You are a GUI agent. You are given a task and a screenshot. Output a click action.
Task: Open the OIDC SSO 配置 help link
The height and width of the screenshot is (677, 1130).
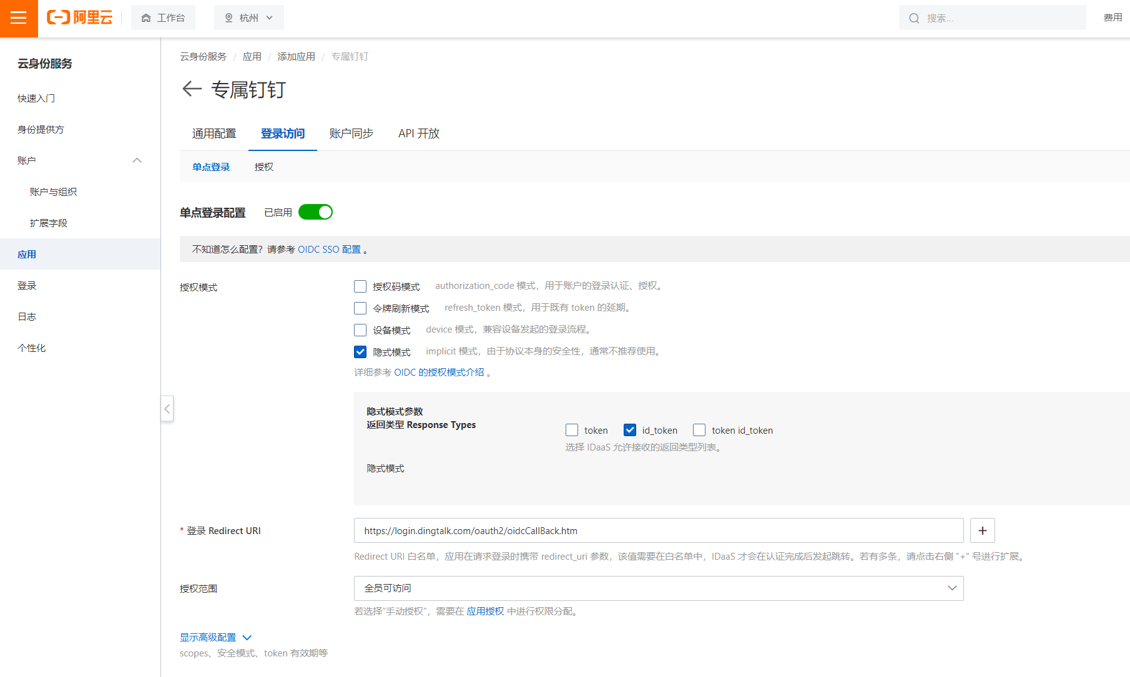coord(330,250)
